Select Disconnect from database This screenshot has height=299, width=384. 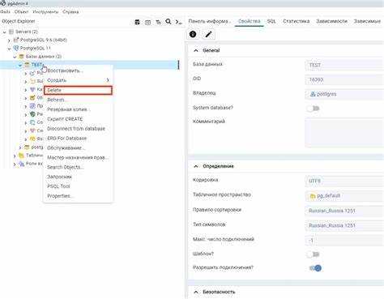point(78,129)
